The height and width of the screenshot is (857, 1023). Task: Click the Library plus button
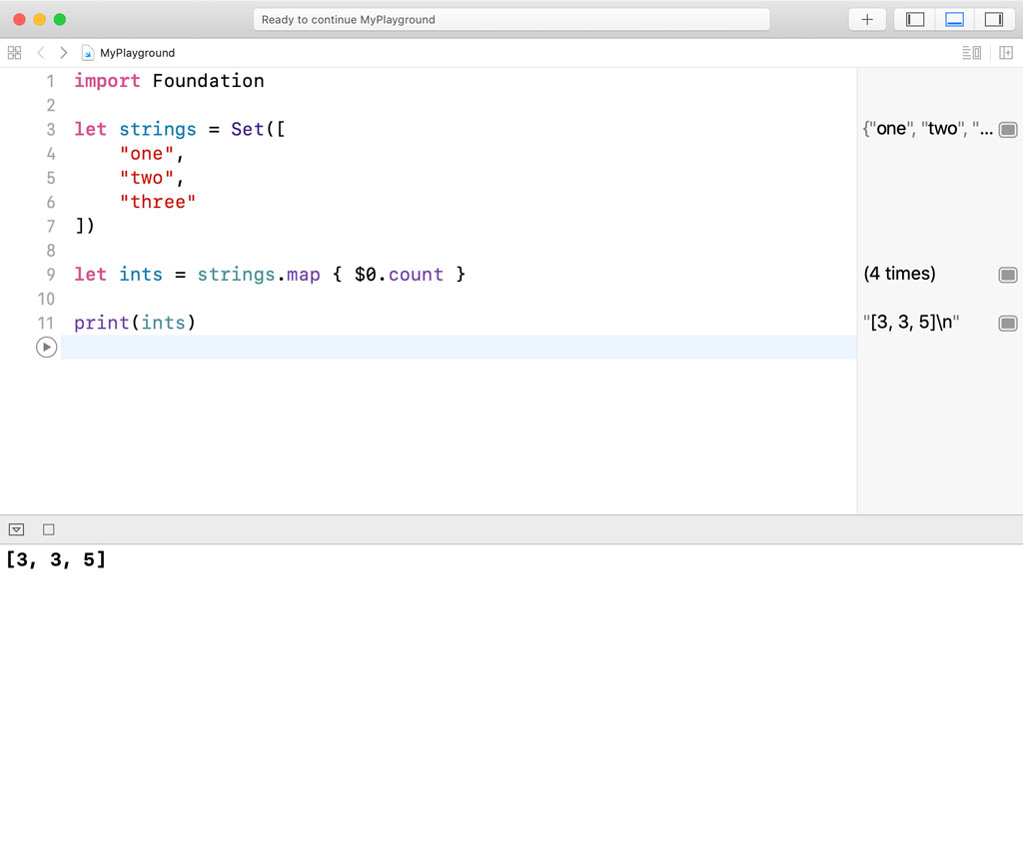[866, 20]
